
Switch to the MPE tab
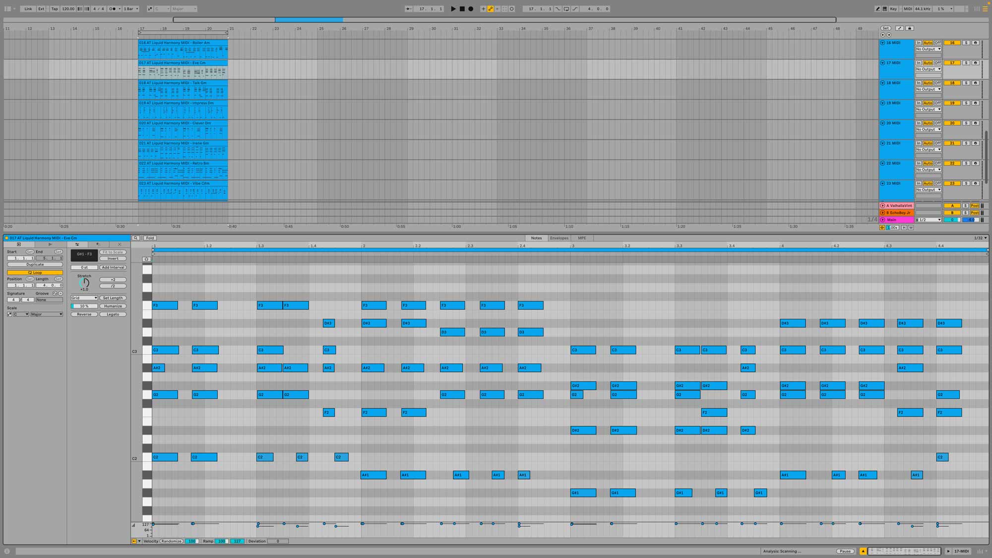pos(582,238)
